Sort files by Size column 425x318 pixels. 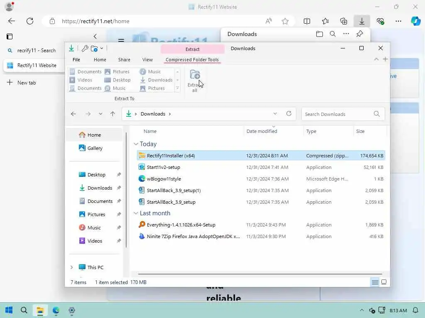(x=360, y=131)
